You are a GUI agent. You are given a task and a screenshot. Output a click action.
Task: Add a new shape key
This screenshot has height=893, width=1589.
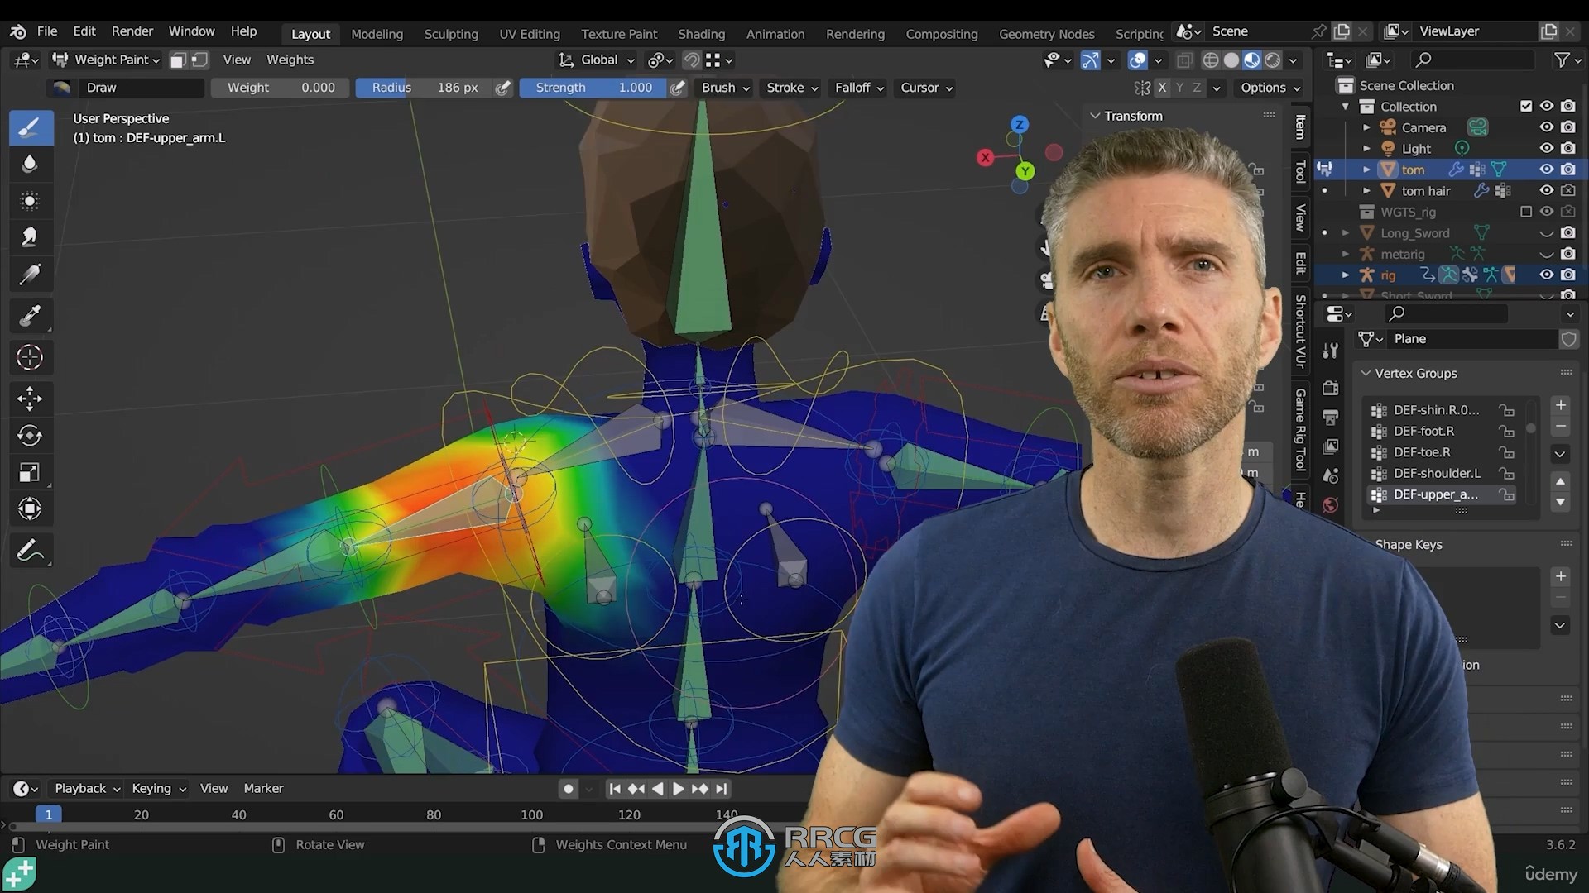click(1560, 577)
